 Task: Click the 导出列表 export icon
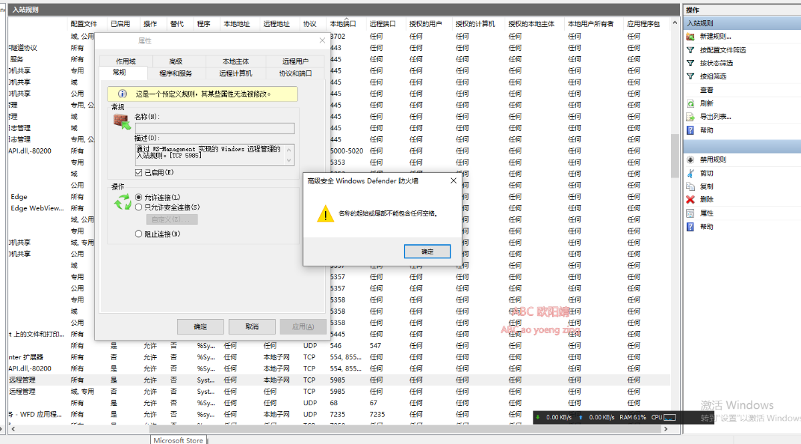(690, 117)
